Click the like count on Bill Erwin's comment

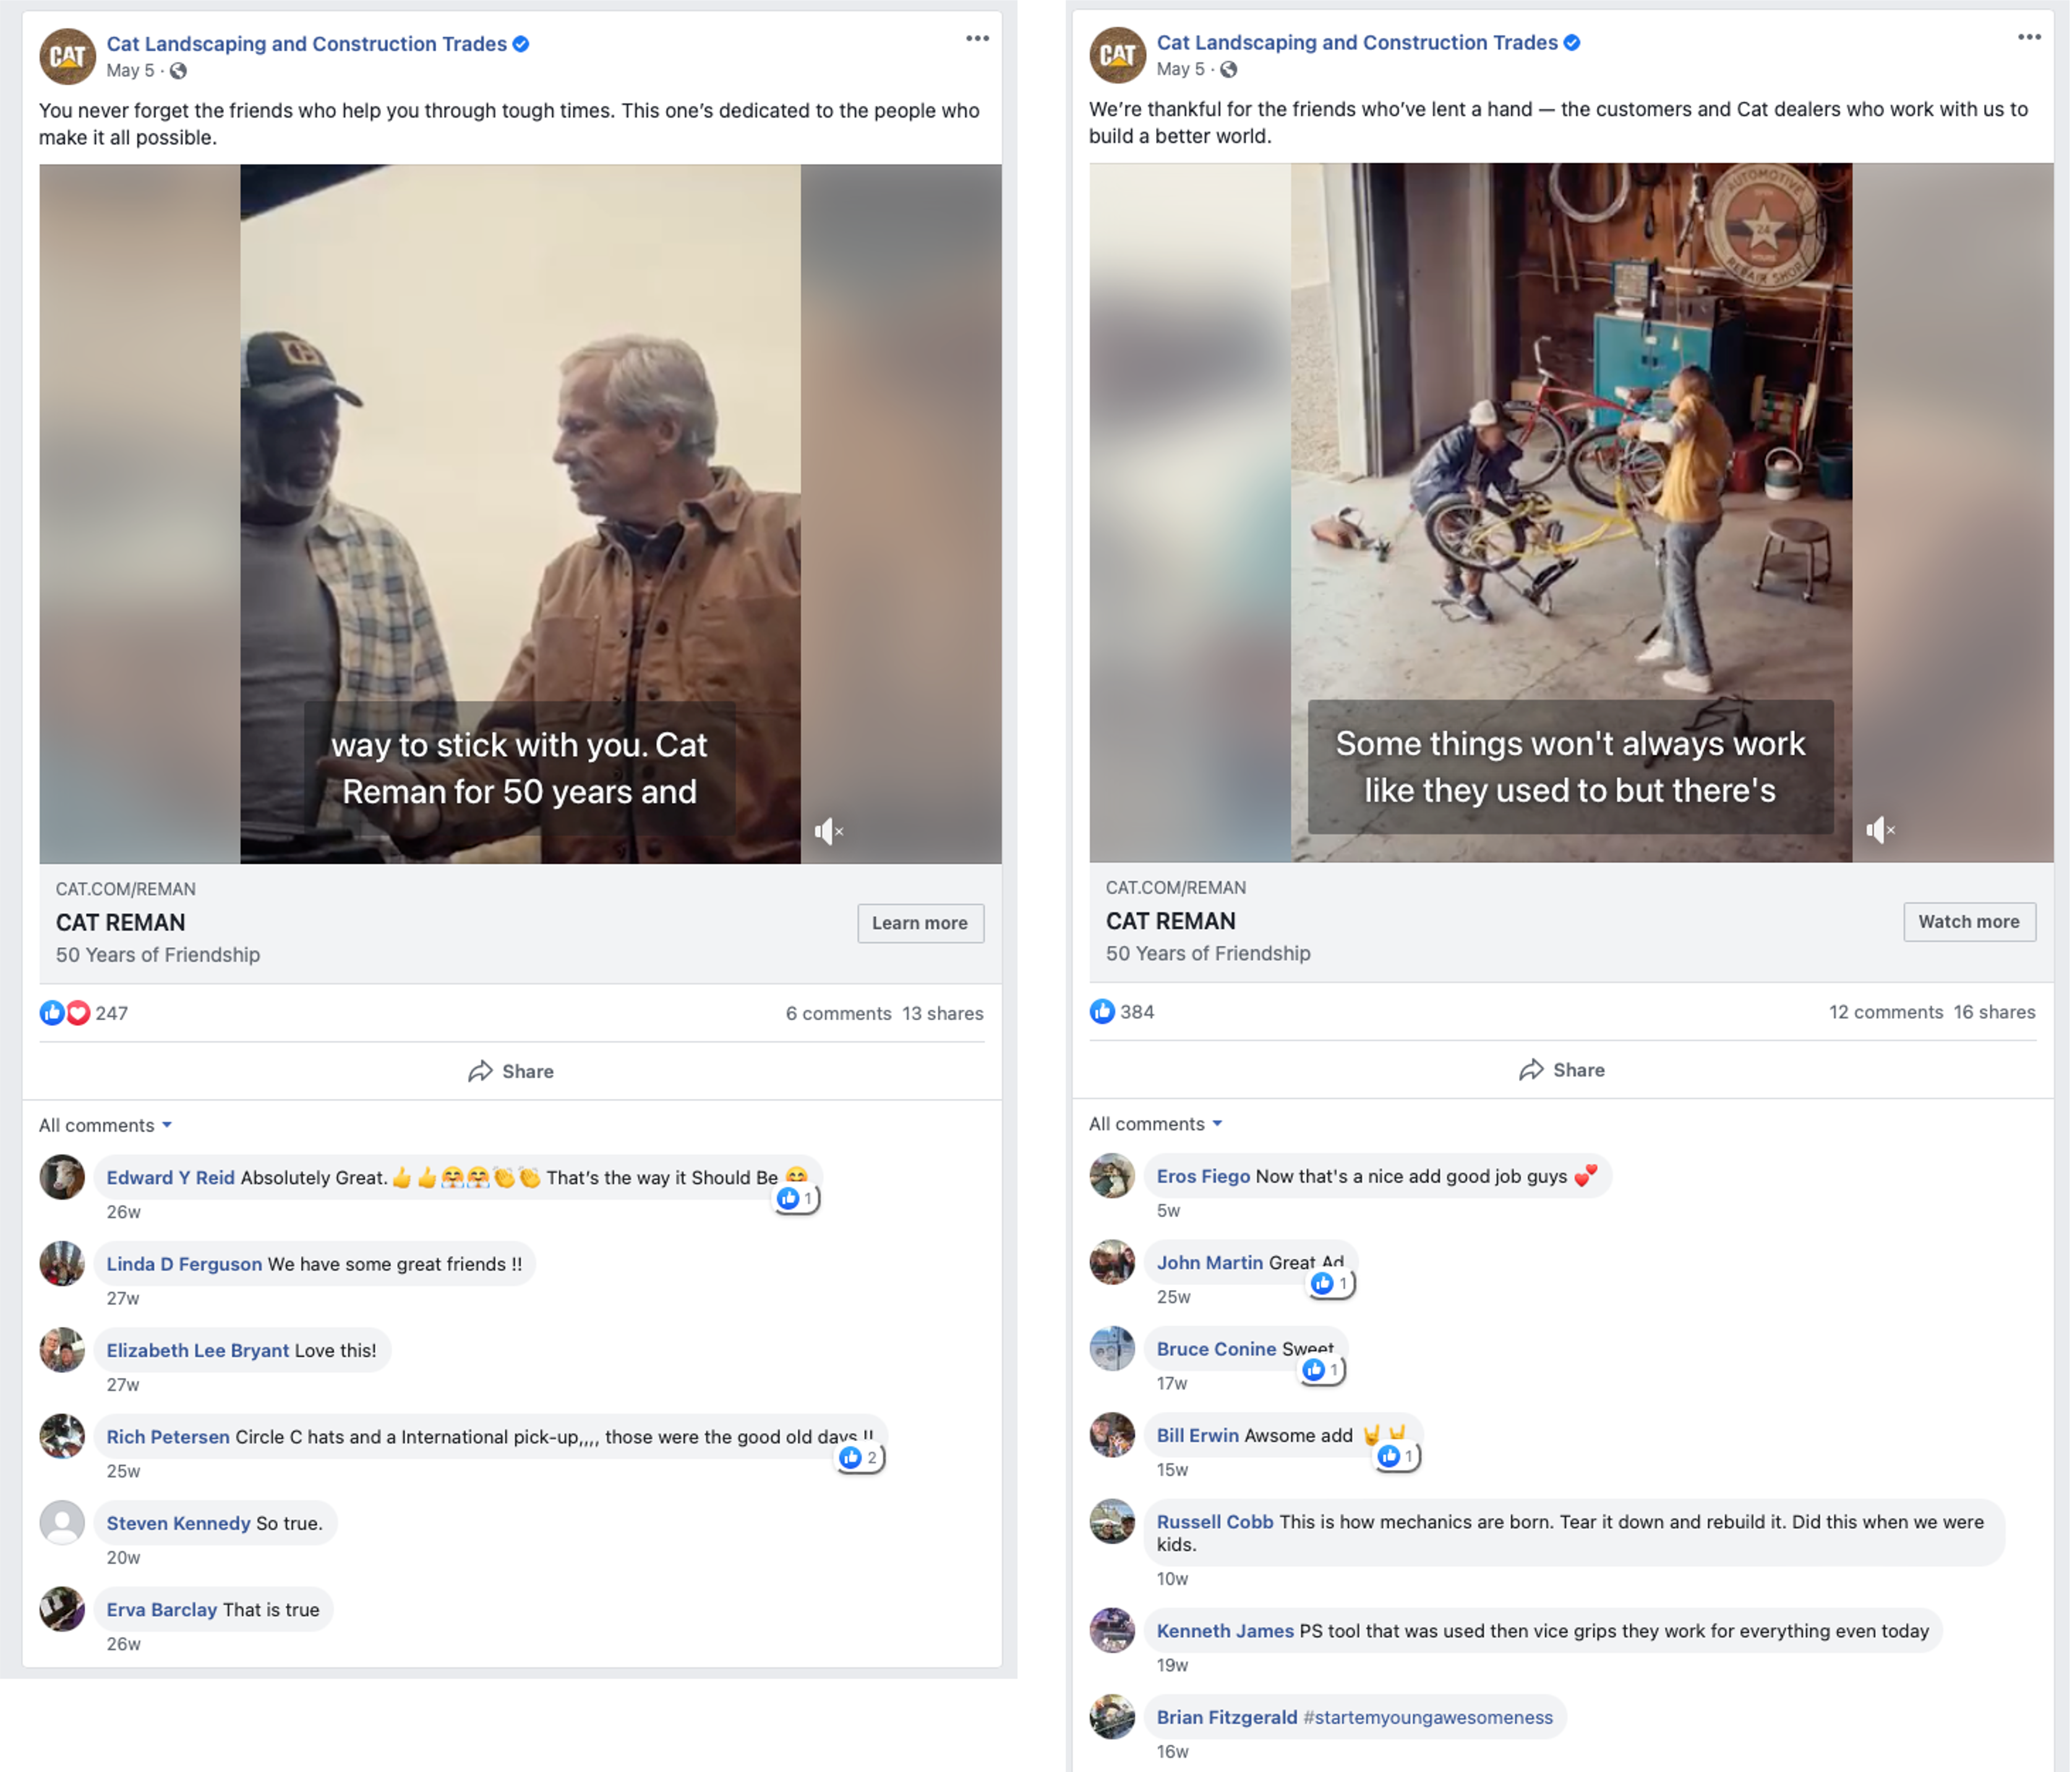click(1398, 1457)
